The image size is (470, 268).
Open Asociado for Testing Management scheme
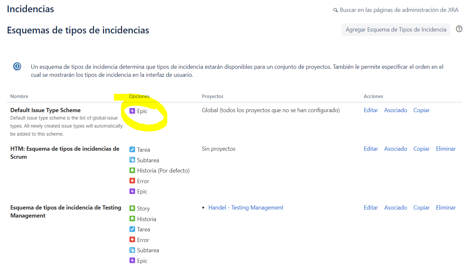tap(396, 208)
